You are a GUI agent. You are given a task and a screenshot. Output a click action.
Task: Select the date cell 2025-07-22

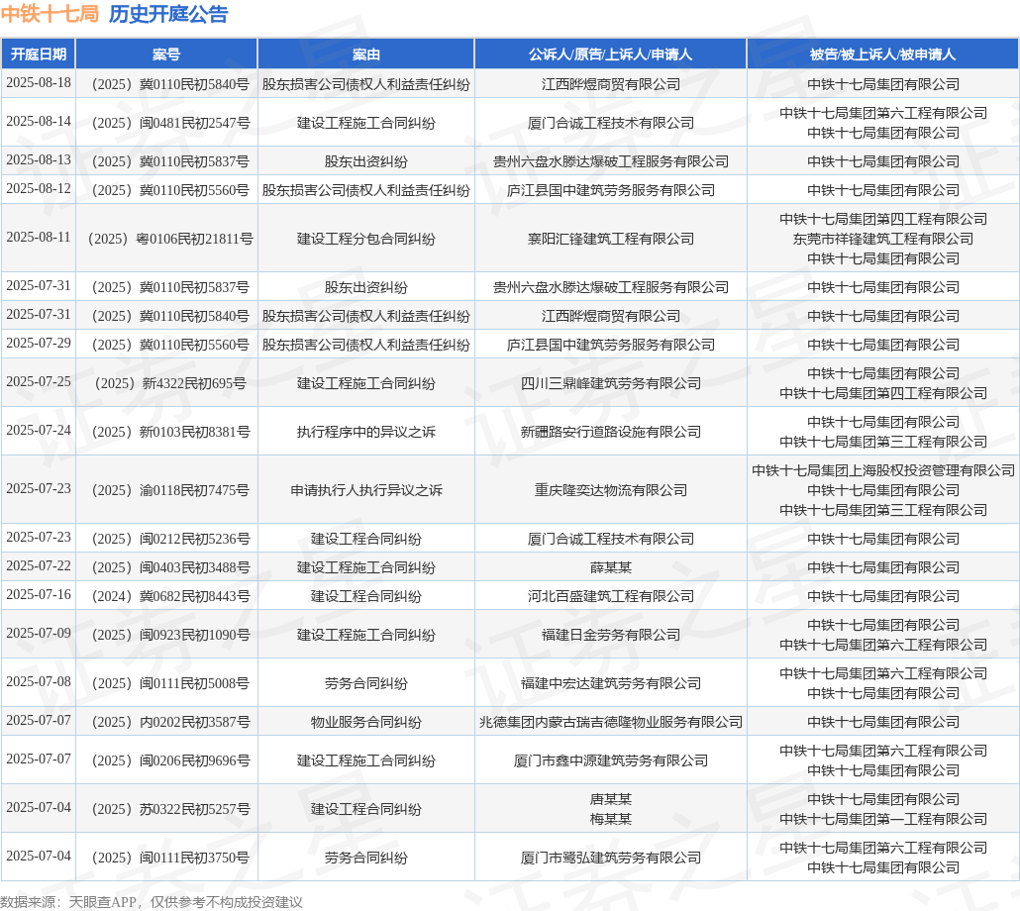(39, 566)
